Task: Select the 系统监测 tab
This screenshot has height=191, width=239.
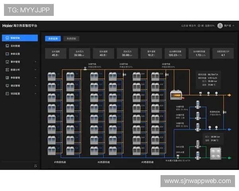Action: [53, 39]
